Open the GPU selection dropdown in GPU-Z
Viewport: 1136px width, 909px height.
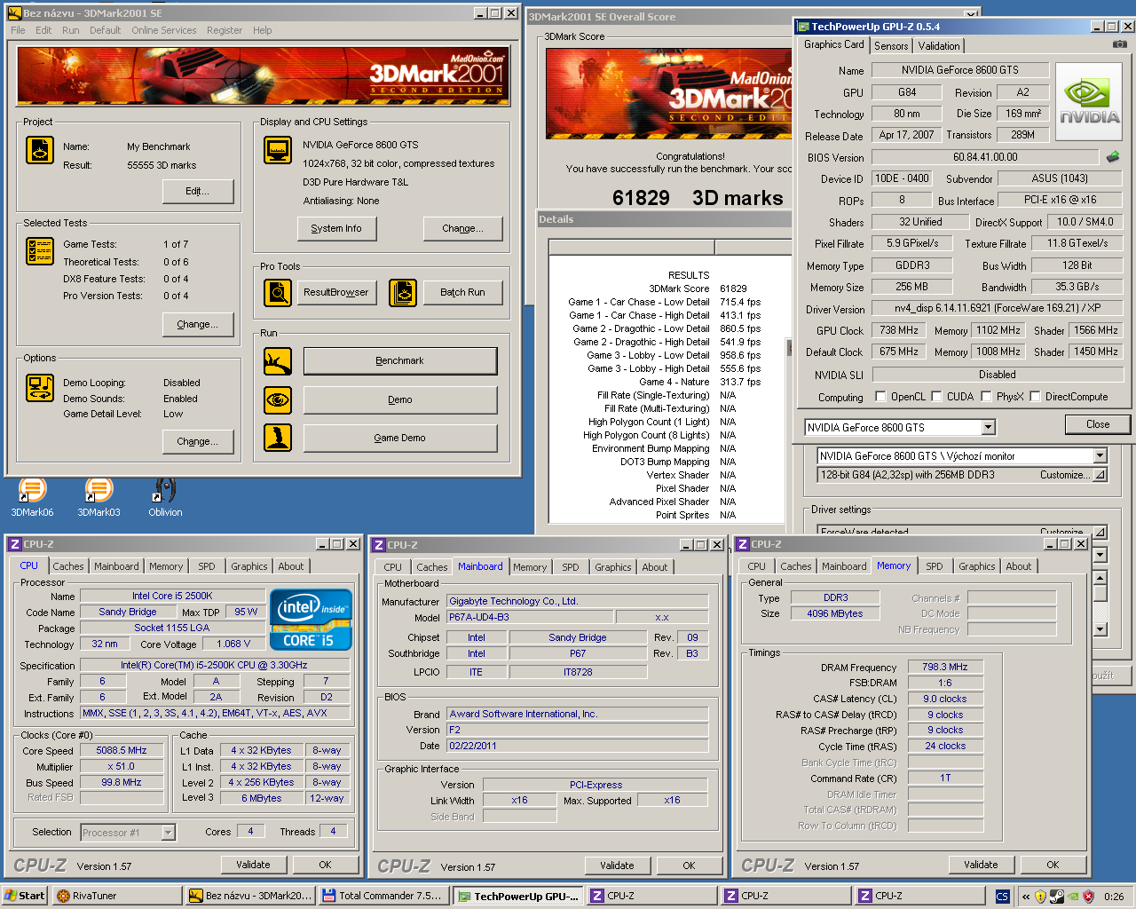click(988, 428)
